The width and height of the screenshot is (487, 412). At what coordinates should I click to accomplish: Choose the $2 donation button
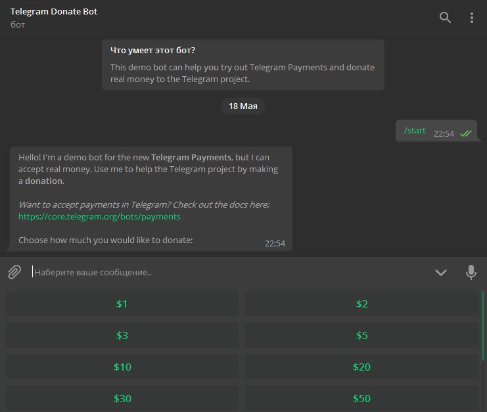pyautogui.click(x=362, y=304)
